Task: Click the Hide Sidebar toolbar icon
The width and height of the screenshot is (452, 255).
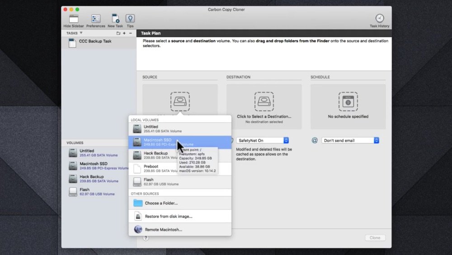Action: coord(73,19)
